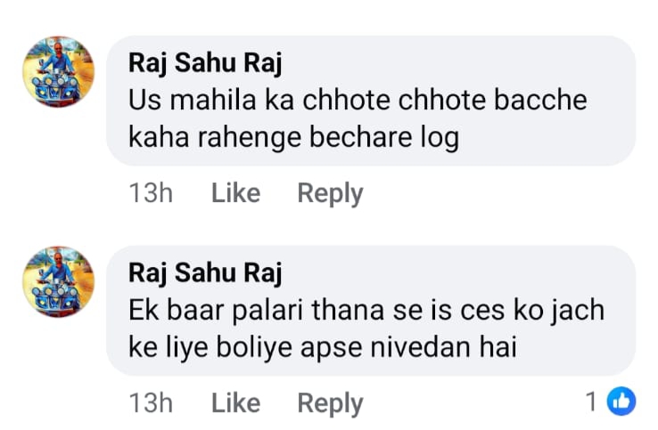Open Raj Sahu Raj's name on first comment

tap(205, 62)
